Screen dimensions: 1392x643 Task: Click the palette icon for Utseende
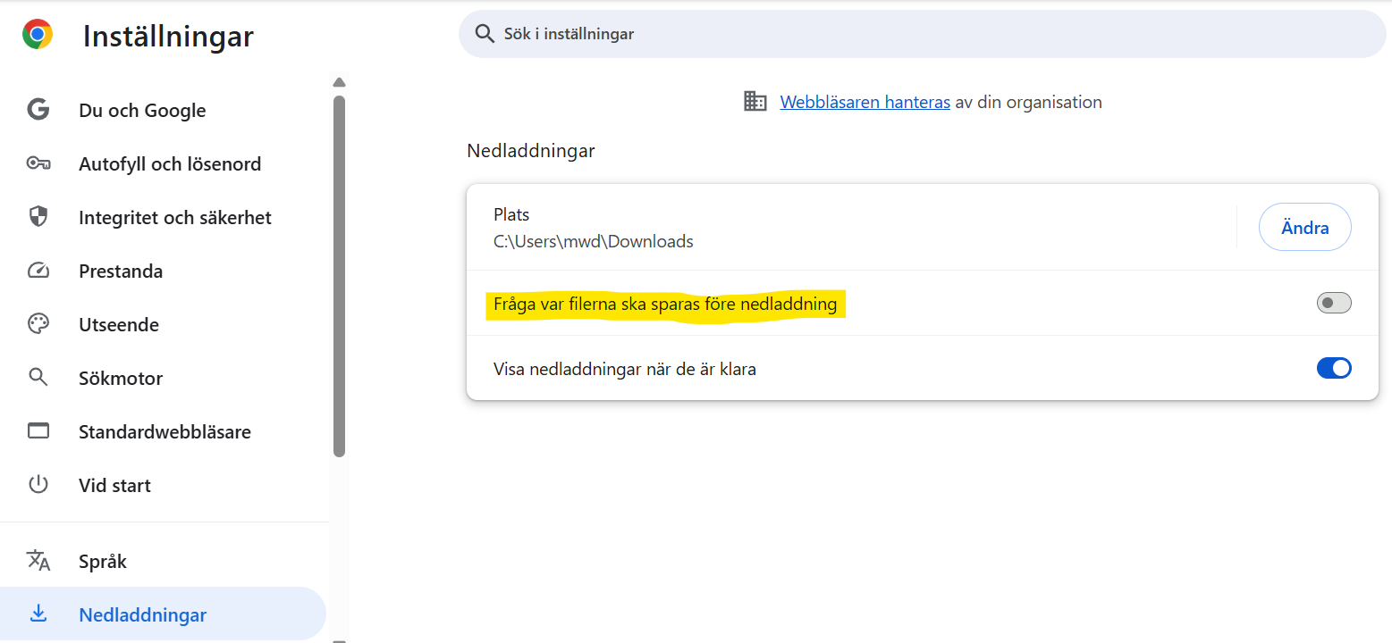coord(38,324)
